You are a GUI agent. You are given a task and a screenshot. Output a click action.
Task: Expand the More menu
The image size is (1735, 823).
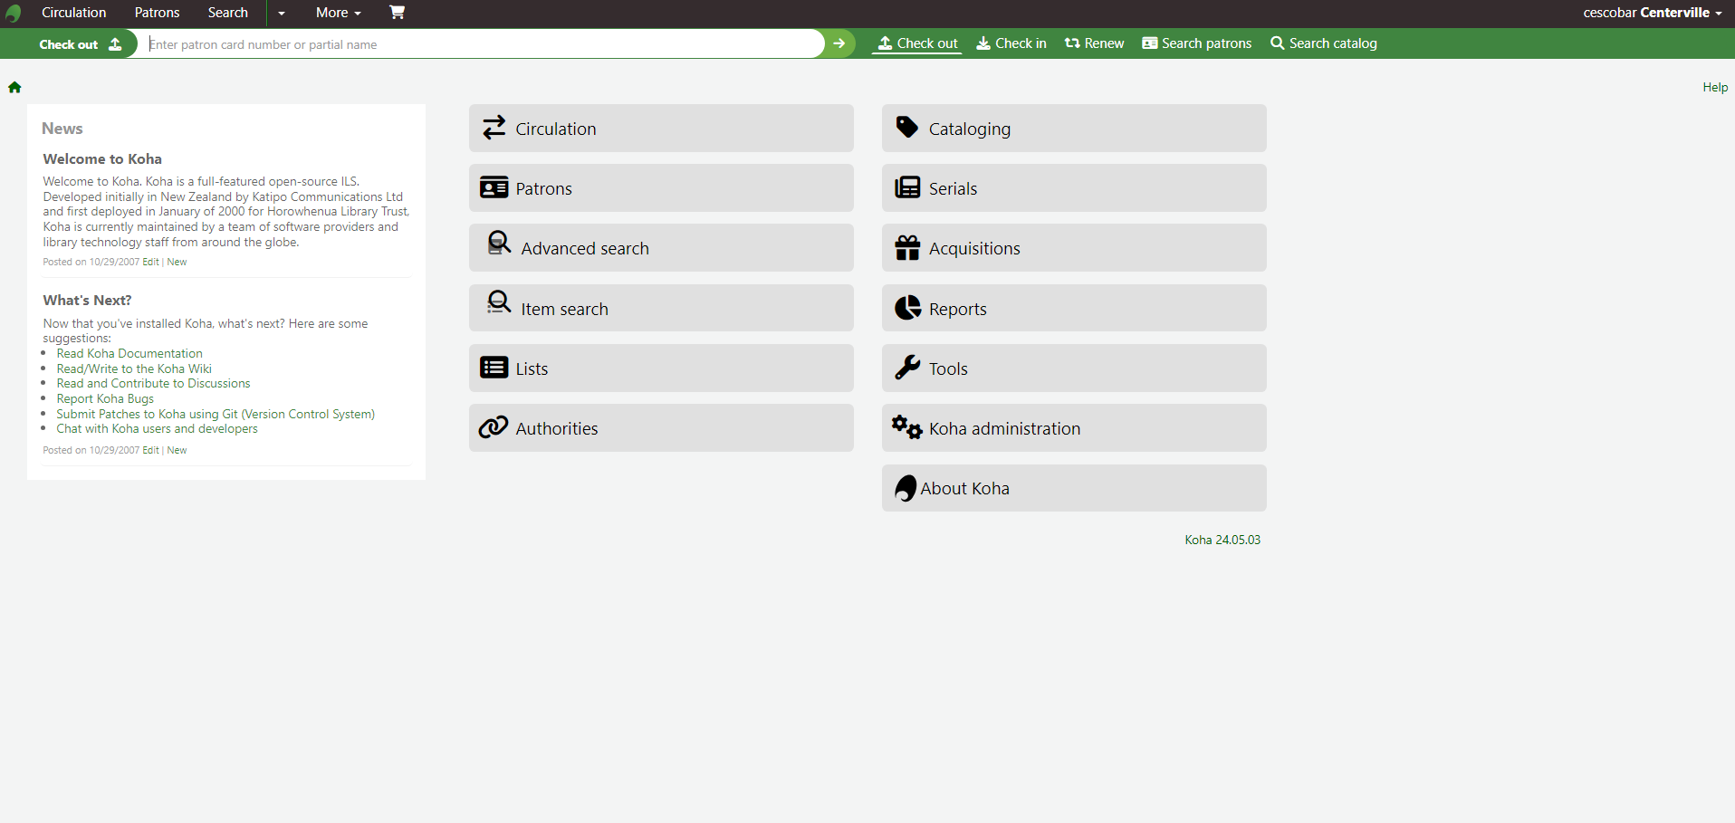[339, 13]
